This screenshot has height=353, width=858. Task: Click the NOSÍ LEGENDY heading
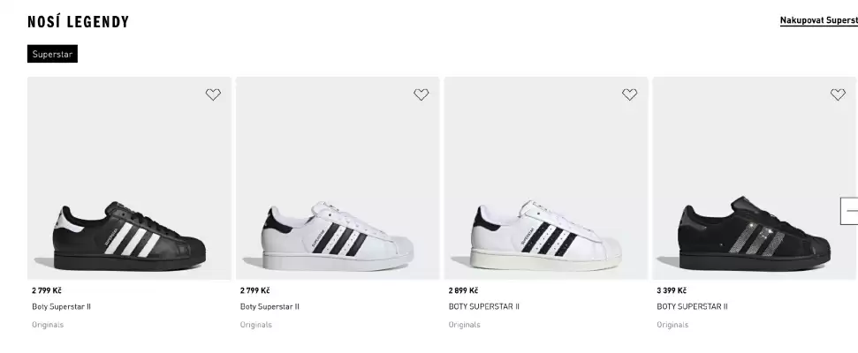[79, 22]
